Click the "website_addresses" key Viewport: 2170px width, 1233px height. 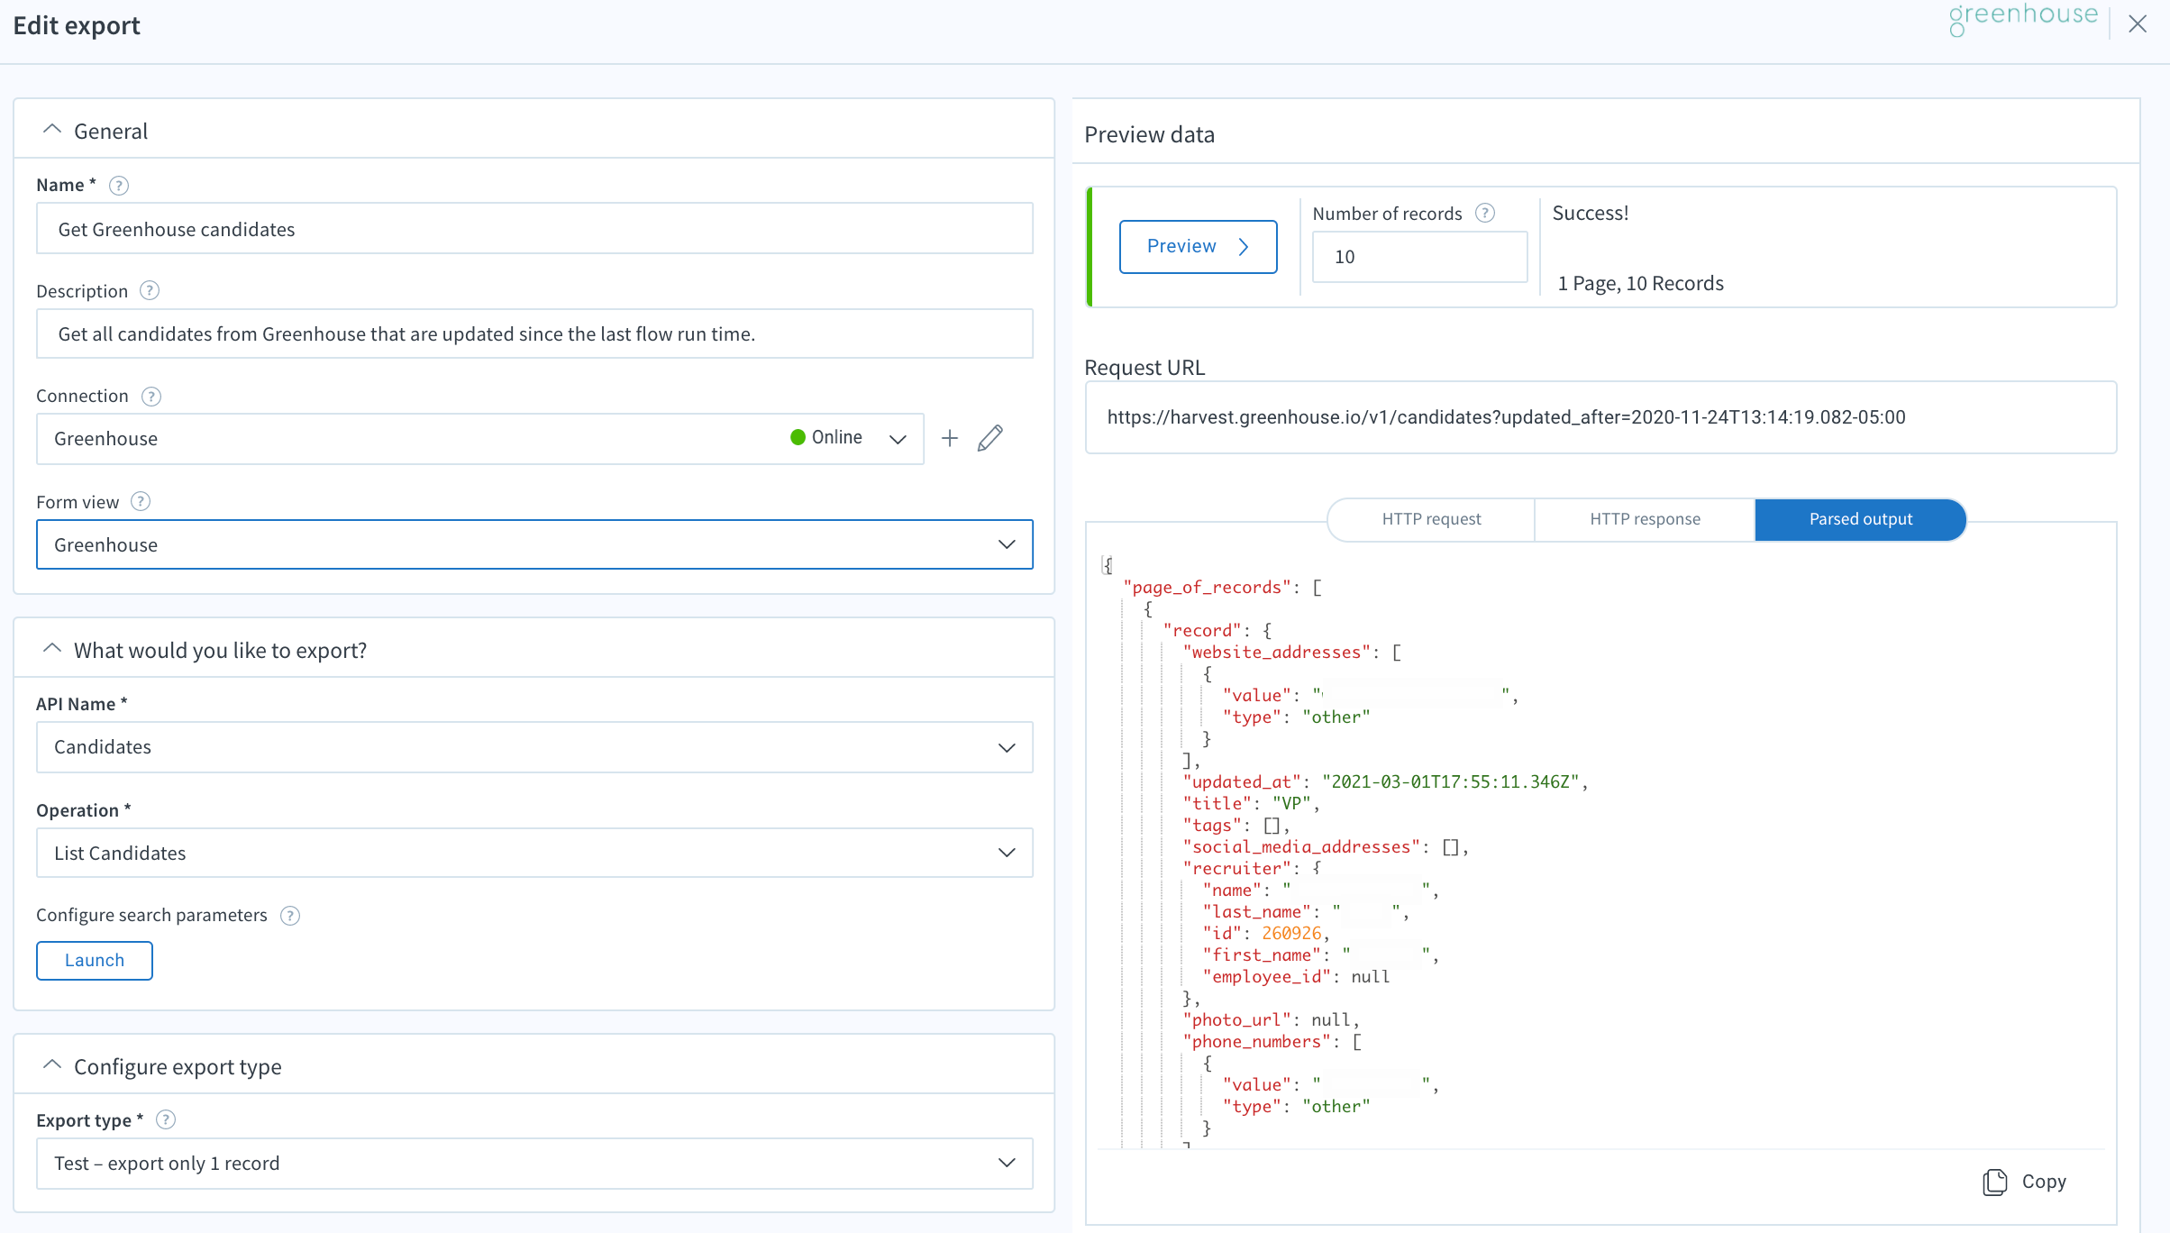point(1277,653)
